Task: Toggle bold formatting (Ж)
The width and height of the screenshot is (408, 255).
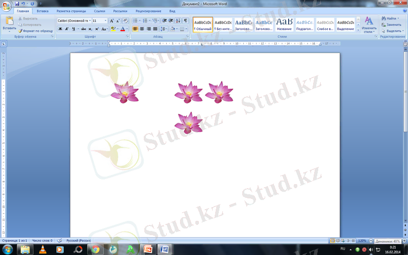Action: click(60, 29)
